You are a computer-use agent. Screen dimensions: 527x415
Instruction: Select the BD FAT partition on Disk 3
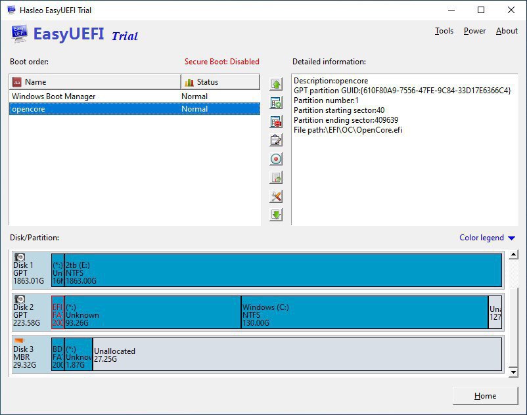click(x=58, y=354)
